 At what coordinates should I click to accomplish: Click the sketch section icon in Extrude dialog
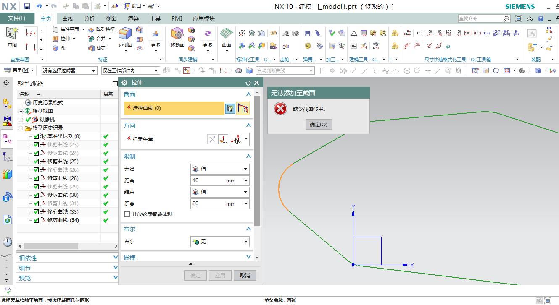[230, 108]
